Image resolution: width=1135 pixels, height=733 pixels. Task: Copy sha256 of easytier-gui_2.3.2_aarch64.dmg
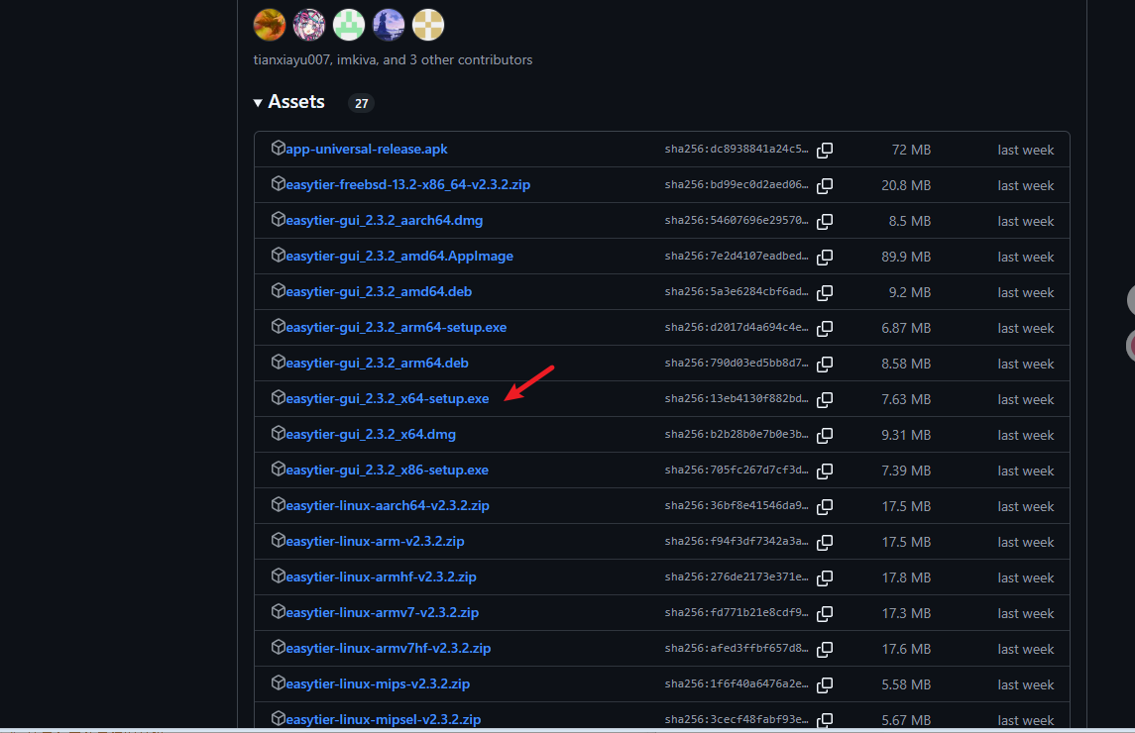coord(825,222)
